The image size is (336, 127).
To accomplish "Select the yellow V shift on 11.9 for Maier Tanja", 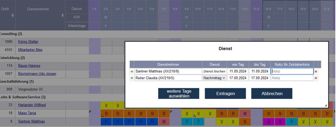I will (210, 113).
